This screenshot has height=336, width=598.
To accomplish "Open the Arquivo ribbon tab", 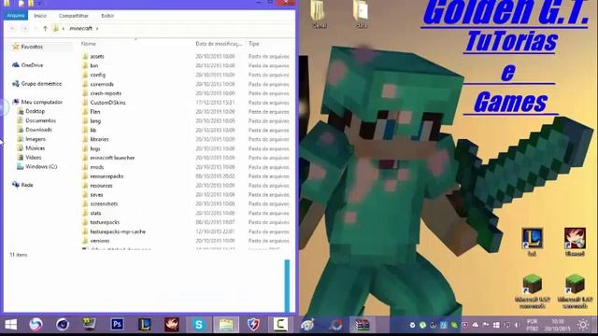I will (x=16, y=16).
